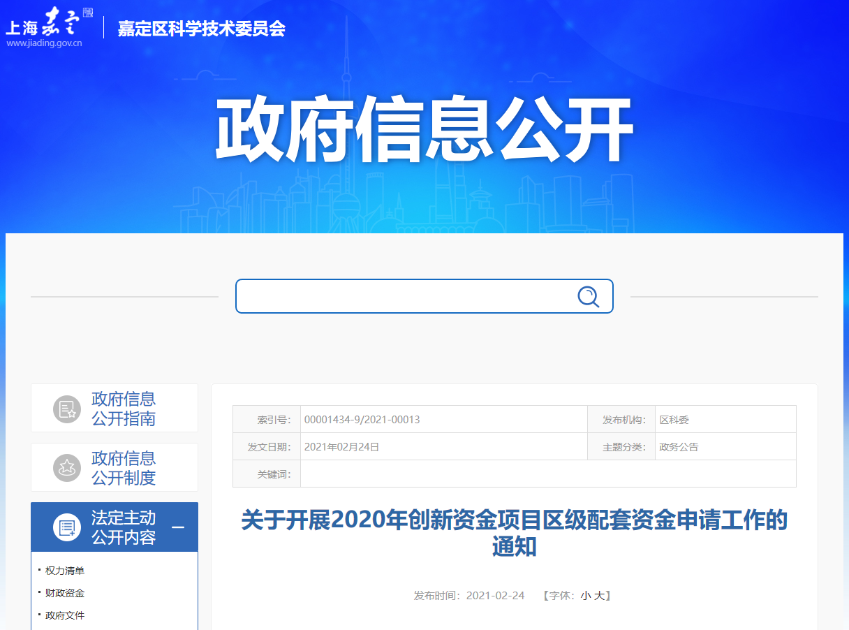849x630 pixels.
Task: Open 财政资金 in sidebar
Action: click(x=65, y=593)
